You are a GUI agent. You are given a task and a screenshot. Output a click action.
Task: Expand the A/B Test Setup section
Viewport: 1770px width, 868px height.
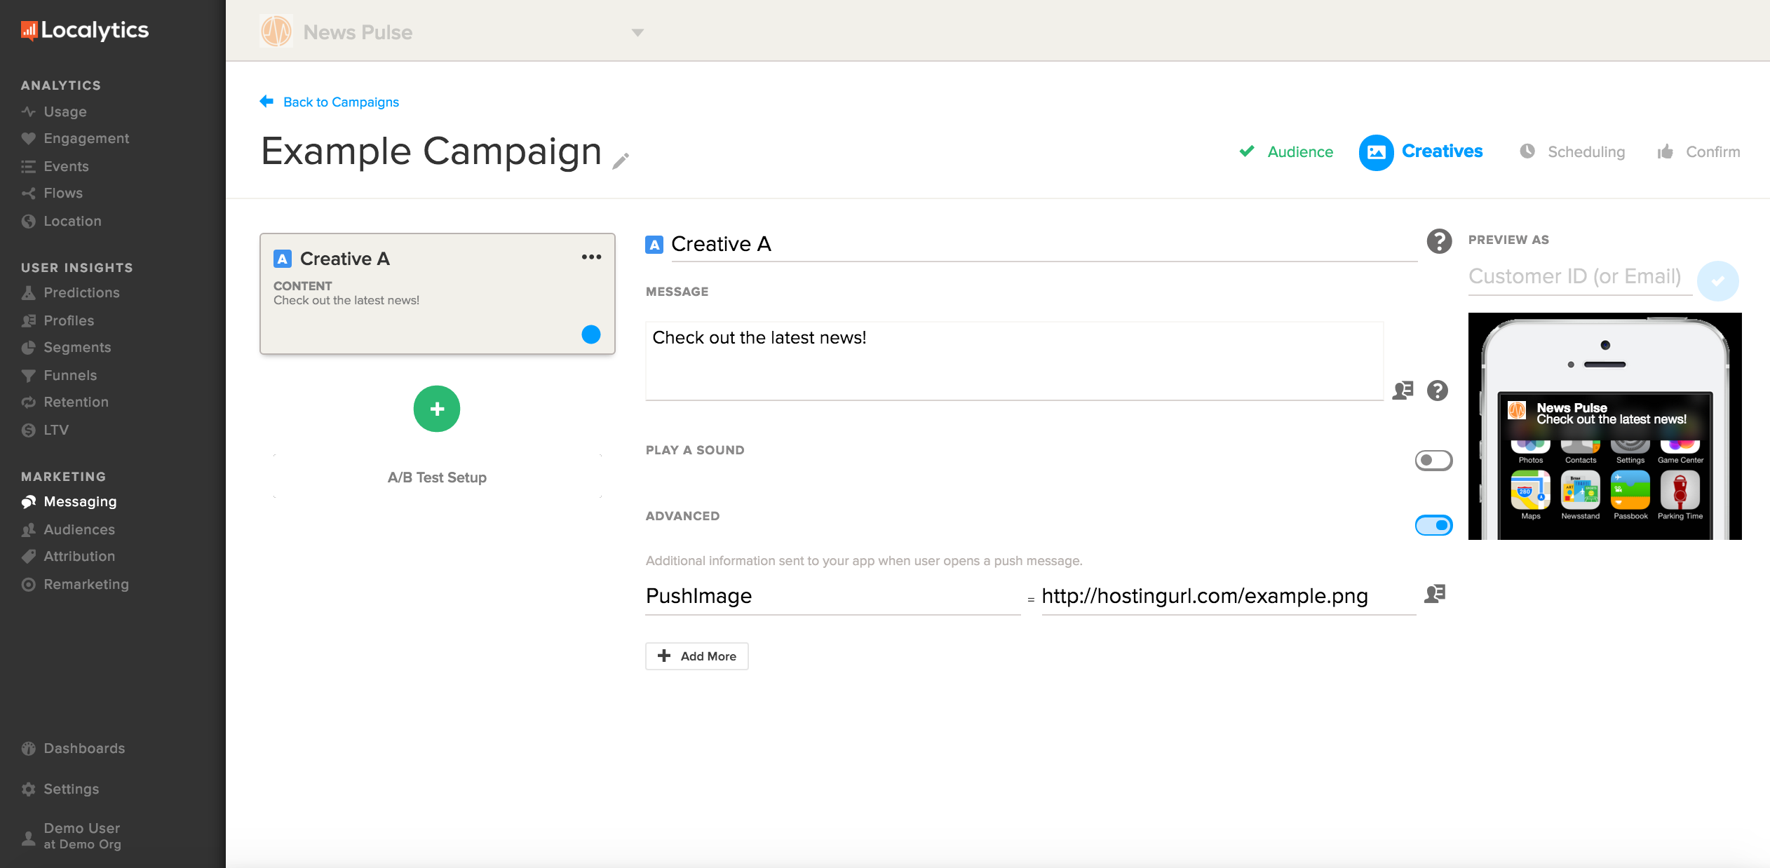click(437, 477)
